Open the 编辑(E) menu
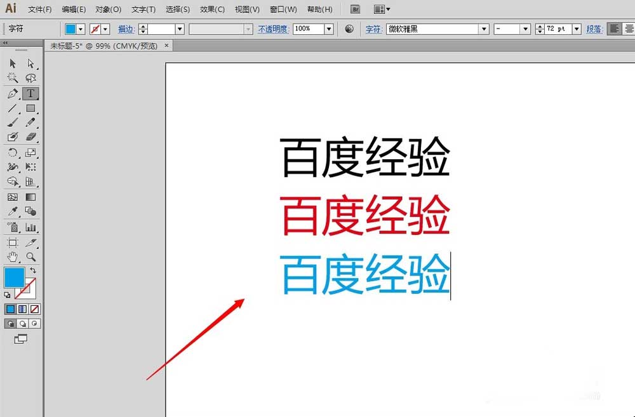635x417 pixels. click(74, 10)
